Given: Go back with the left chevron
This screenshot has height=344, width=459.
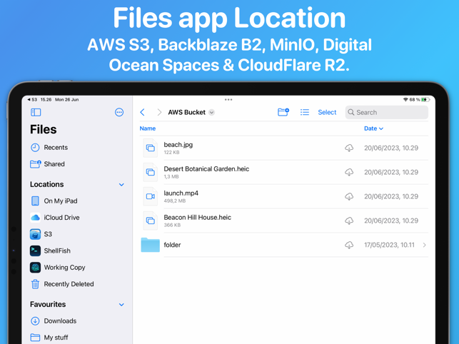Looking at the screenshot, I should pos(143,112).
